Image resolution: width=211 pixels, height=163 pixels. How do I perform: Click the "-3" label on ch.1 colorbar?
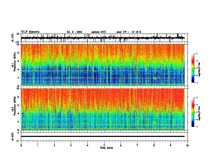tap(197, 54)
